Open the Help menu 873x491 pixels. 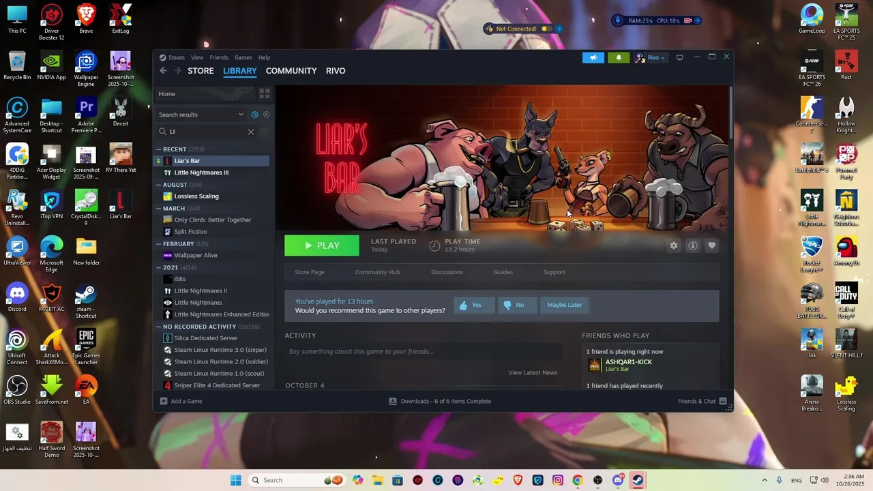pos(264,57)
